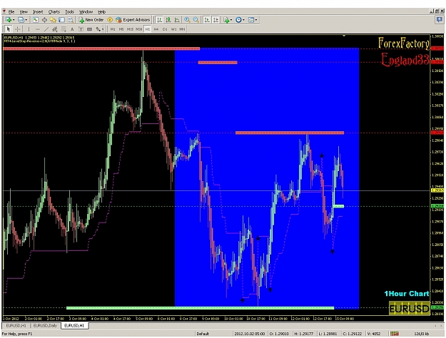This screenshot has width=446, height=338.
Task: Draw a horizontal line
Action: 37,29
